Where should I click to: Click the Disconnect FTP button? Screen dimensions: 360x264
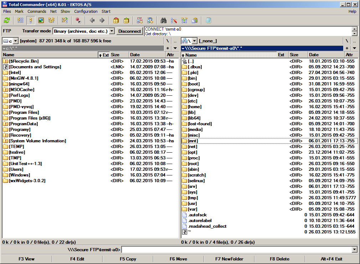point(129,31)
